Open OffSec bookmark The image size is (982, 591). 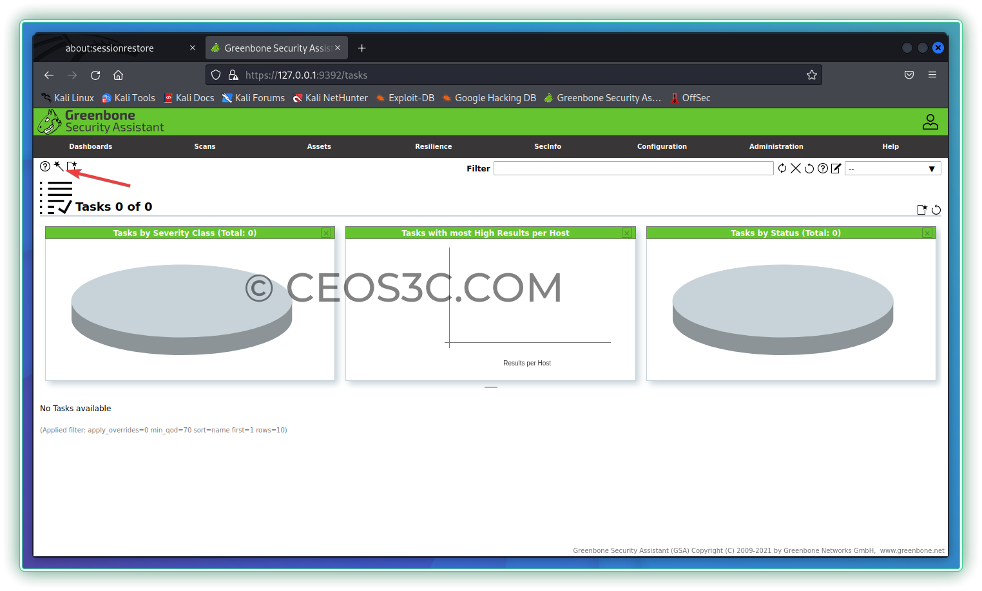[691, 98]
